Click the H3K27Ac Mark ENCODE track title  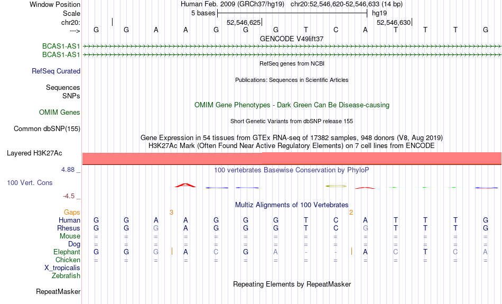tap(292, 146)
